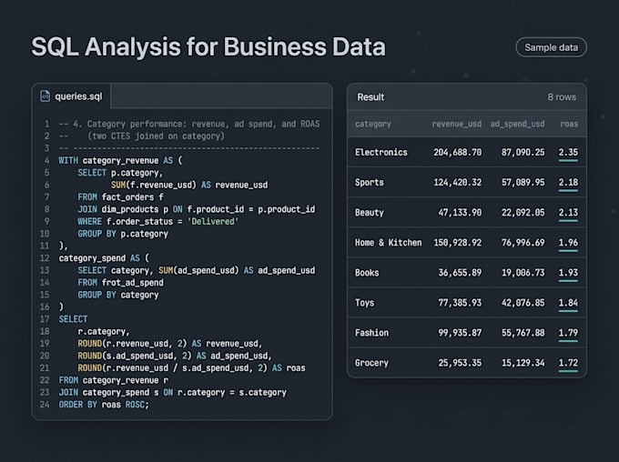Click the roas value 2.18
Viewport: 619px width, 462px height.
point(568,182)
